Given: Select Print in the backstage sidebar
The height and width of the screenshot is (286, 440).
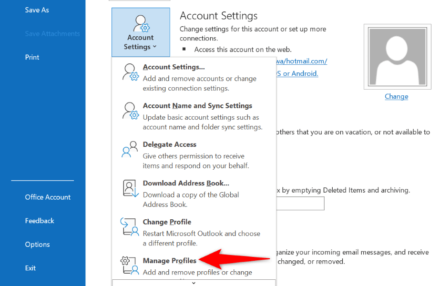Looking at the screenshot, I should pyautogui.click(x=32, y=57).
